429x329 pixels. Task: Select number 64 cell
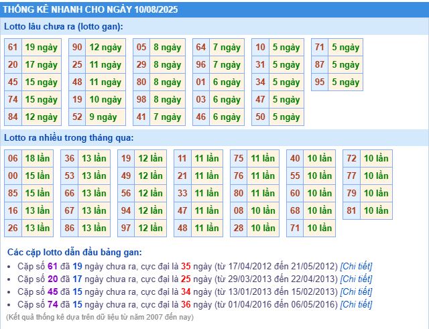tap(201, 48)
